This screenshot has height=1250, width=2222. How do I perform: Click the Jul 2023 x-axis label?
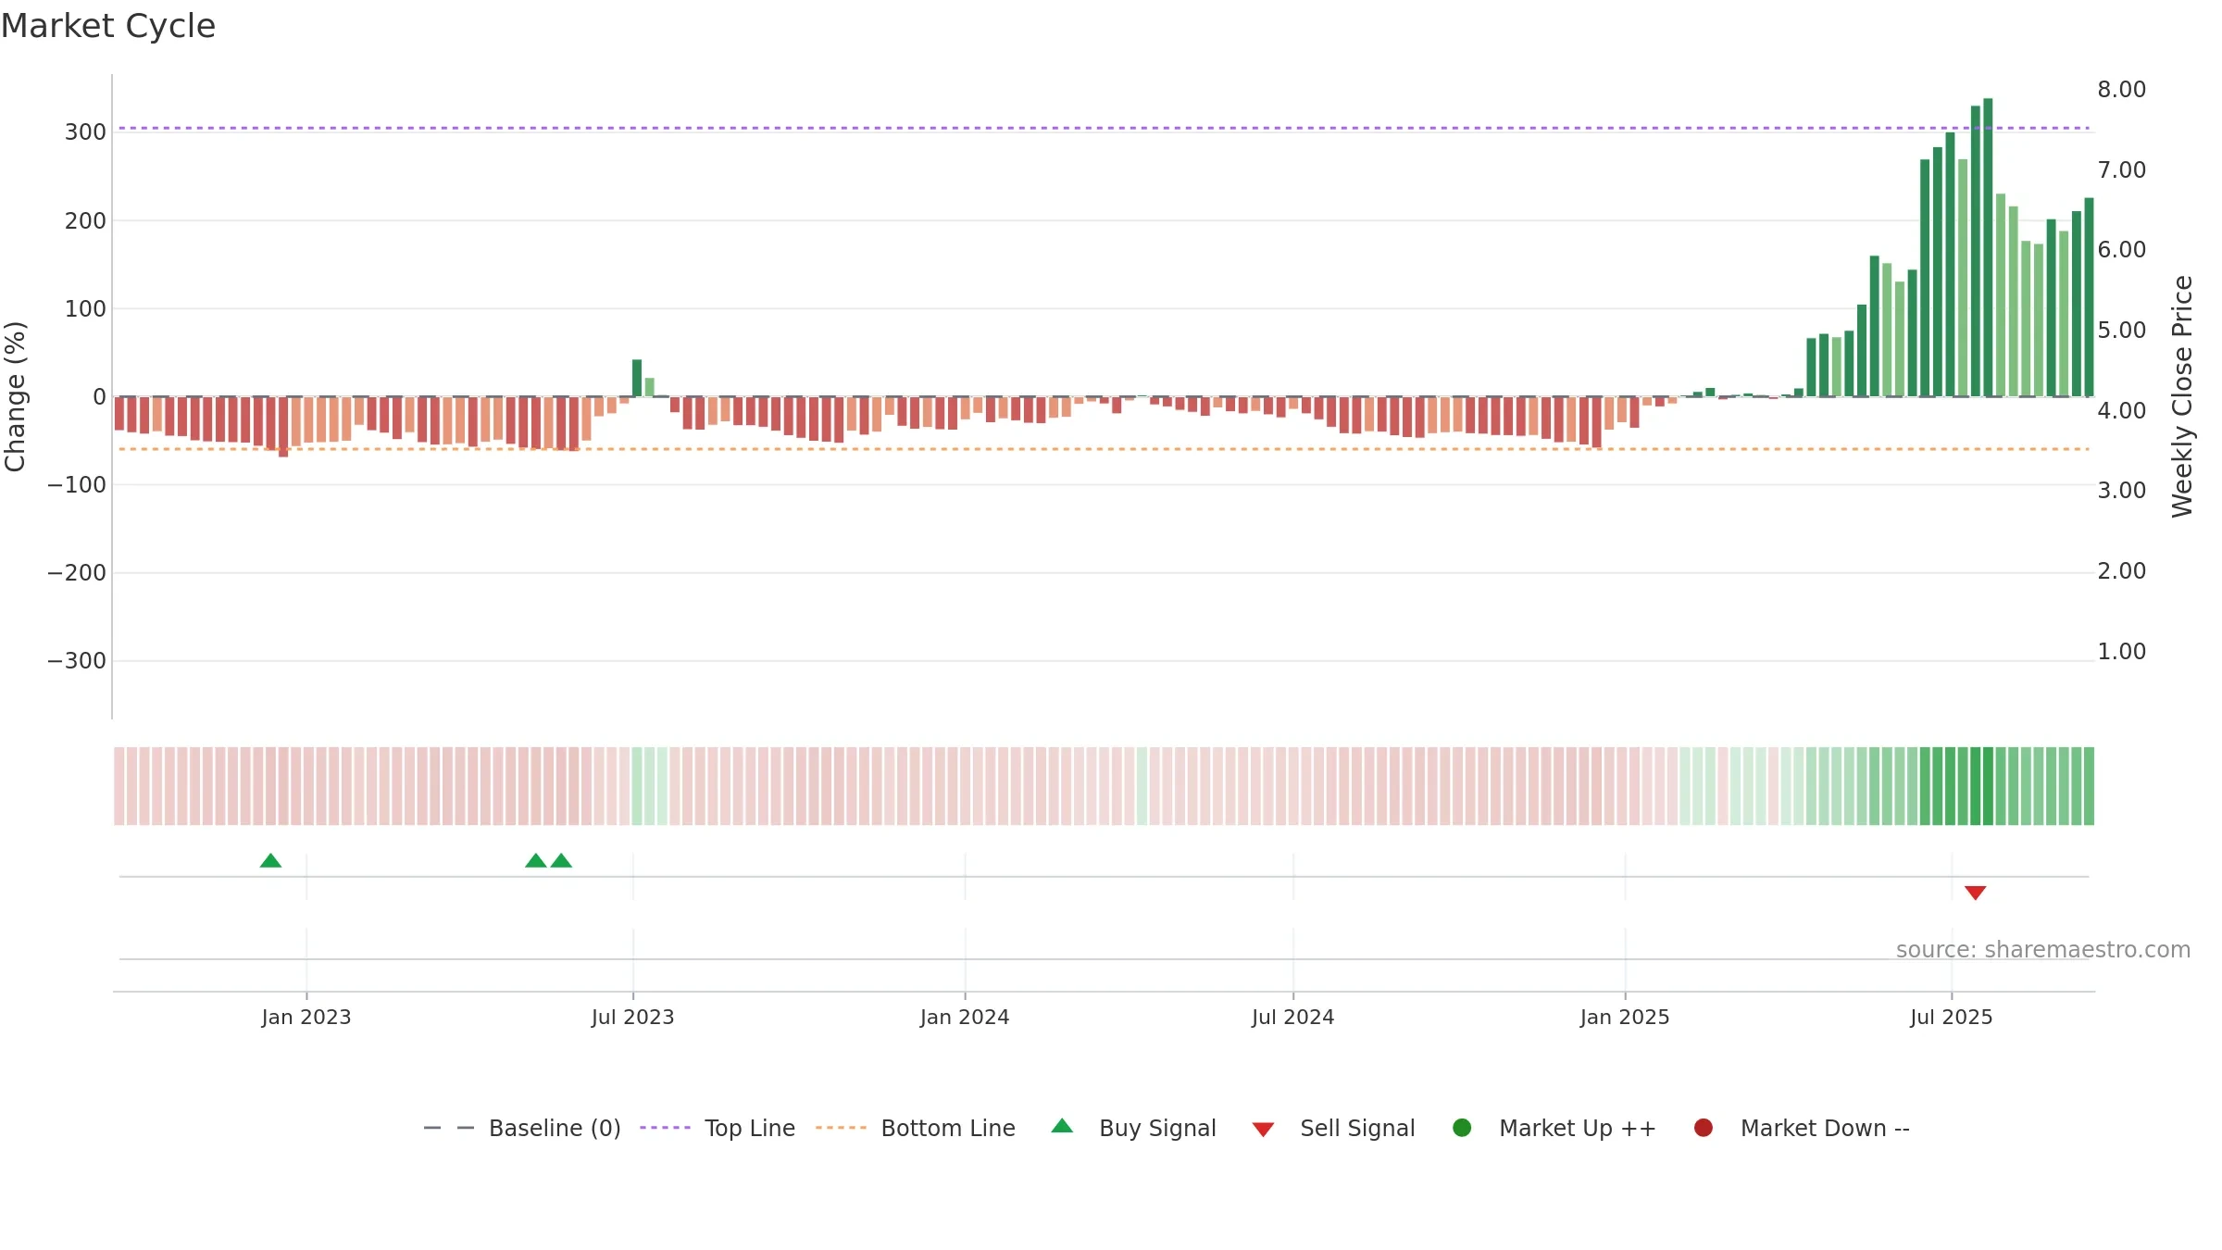(633, 1018)
